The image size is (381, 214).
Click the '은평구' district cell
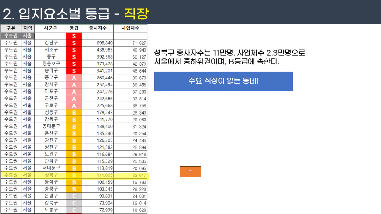51,196
